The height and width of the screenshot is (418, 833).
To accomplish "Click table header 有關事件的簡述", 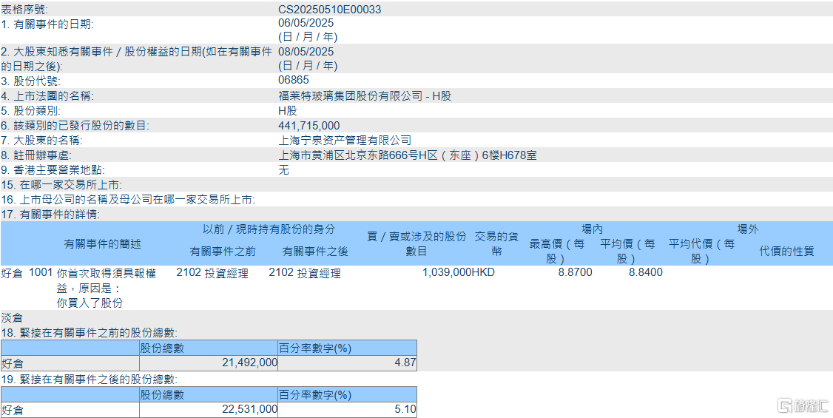I will coord(103,244).
